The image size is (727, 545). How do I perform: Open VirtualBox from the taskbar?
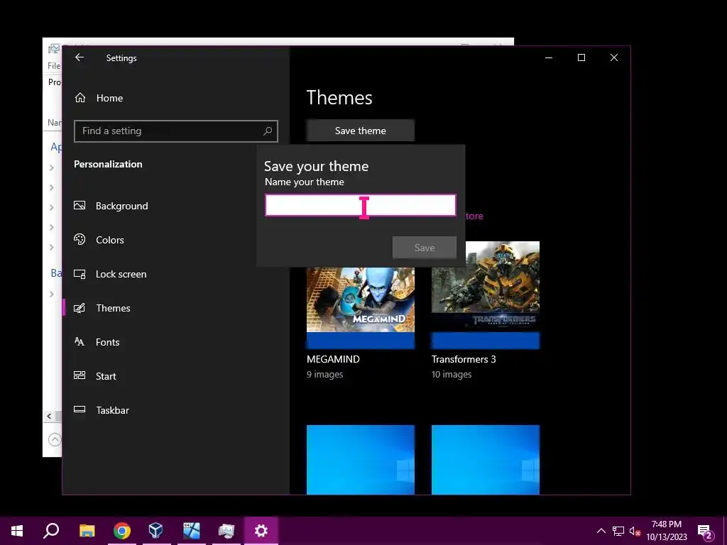pyautogui.click(x=155, y=531)
